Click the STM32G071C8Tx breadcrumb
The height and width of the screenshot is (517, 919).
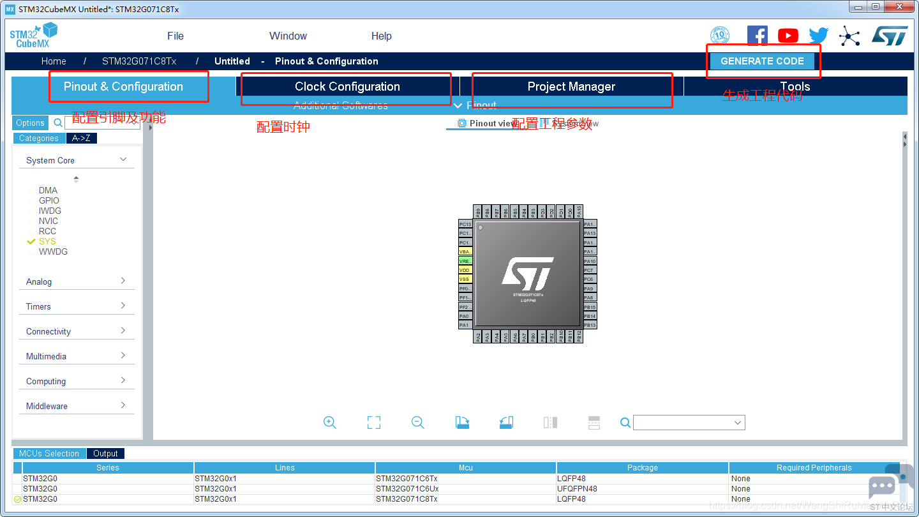point(139,61)
